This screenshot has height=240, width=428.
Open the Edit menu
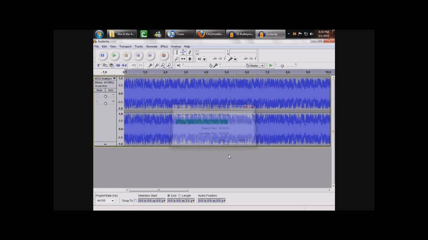[104, 47]
